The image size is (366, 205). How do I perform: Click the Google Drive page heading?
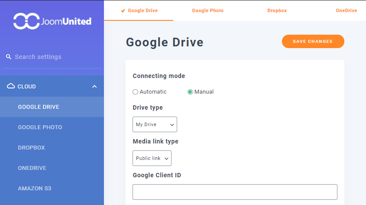165,42
